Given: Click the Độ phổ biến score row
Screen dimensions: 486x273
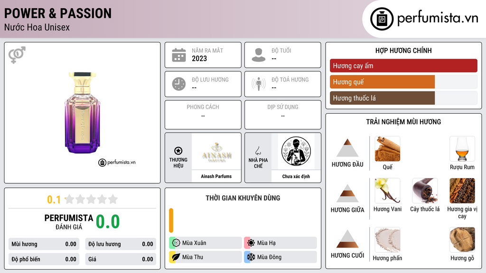Looking at the screenshot, I should point(44,259).
